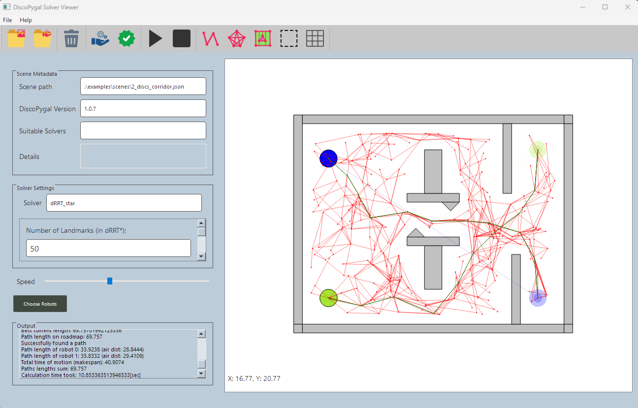Click the 'Path length of robot 1' line

[x=82, y=356]
